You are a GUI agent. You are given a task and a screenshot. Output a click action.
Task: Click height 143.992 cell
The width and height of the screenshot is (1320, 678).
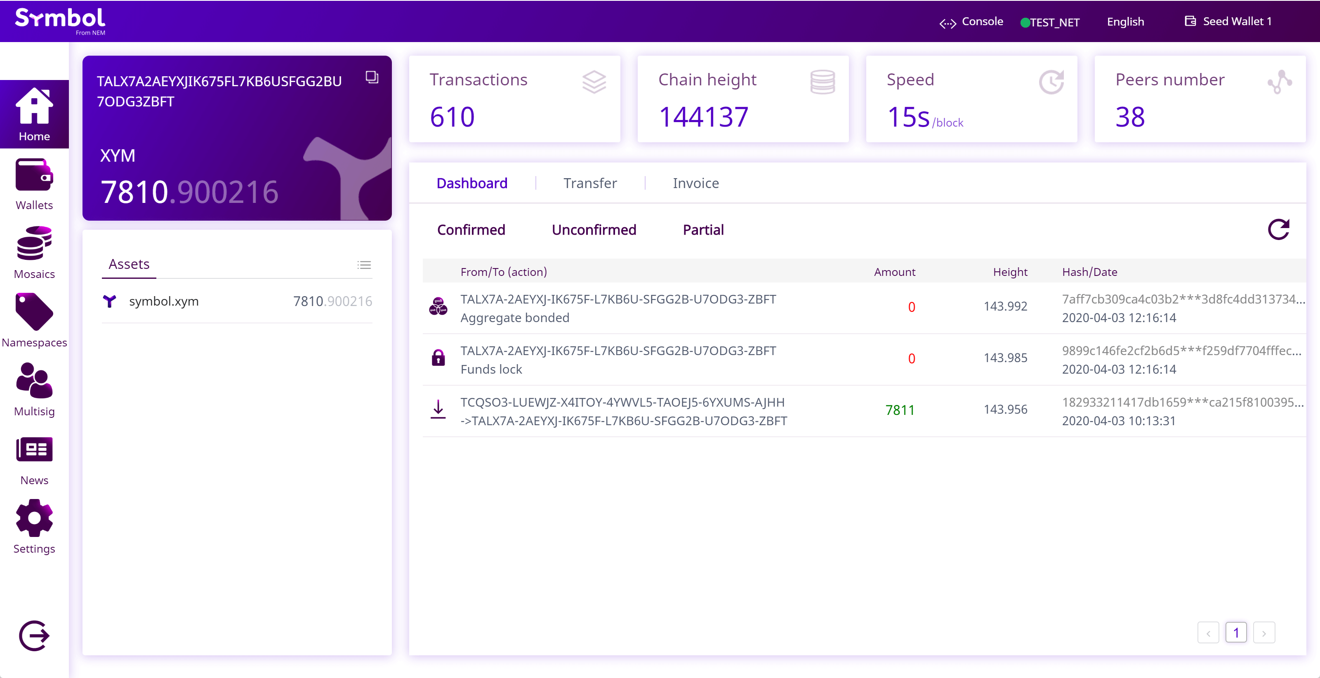[x=1005, y=306]
